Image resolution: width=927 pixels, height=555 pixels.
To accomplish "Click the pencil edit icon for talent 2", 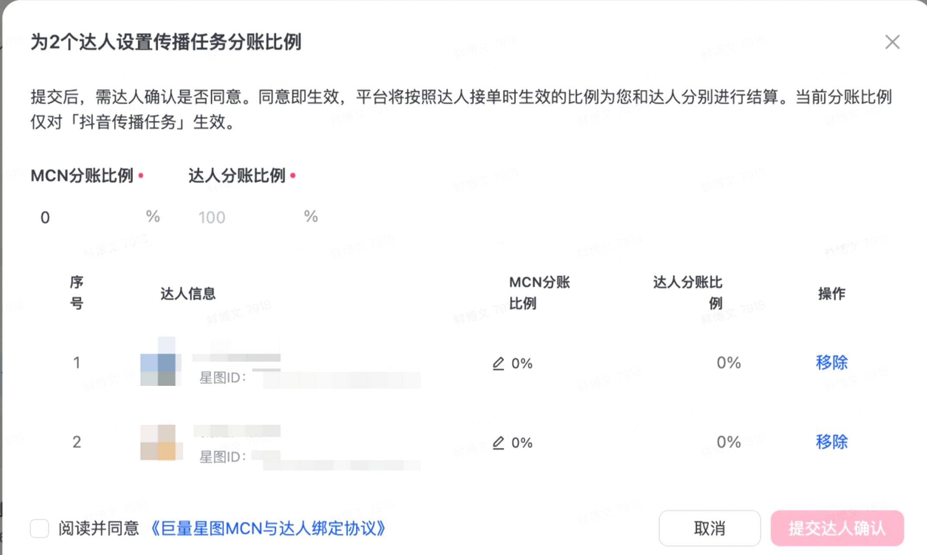I will (x=498, y=443).
